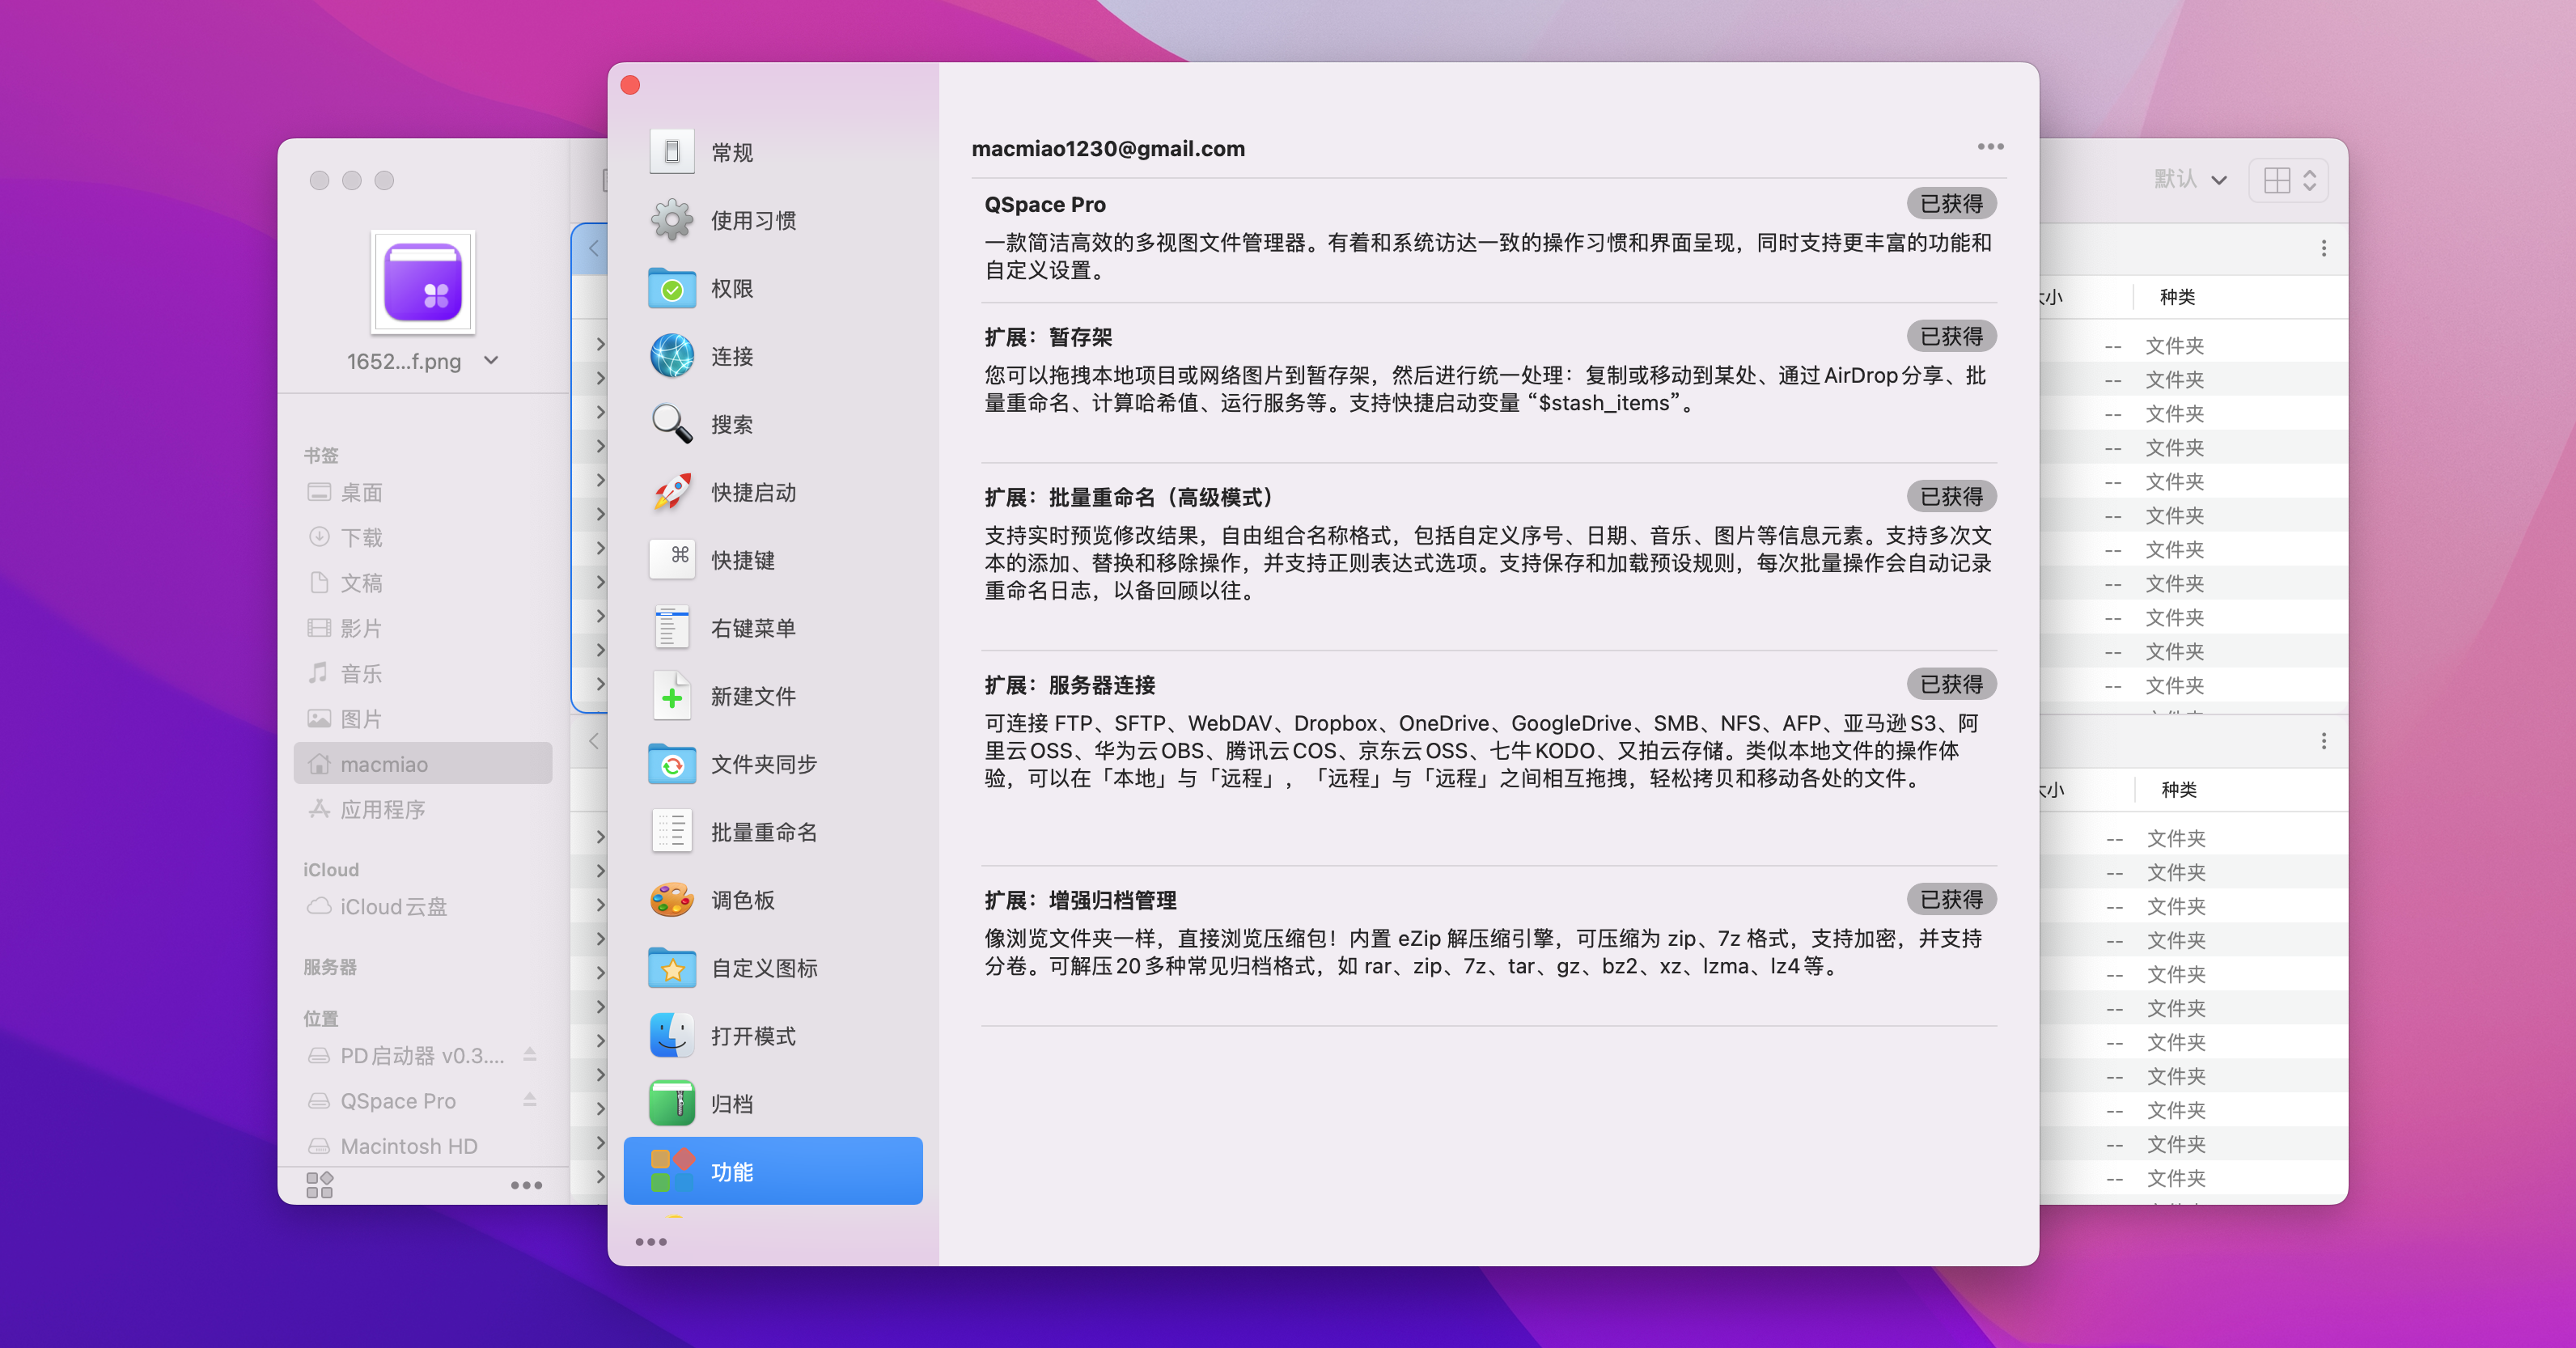Screen dimensions: 2576x1348
Task: Eject the QSpace Pro volume
Action: click(x=530, y=1100)
